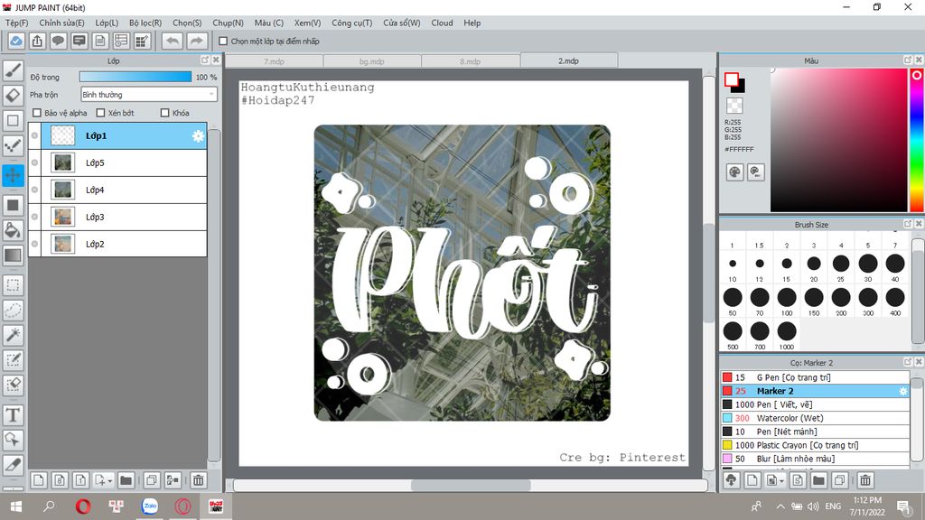Screen dimensions: 925x520
Task: Select the Brush tool in left toolbar
Action: [x=13, y=70]
